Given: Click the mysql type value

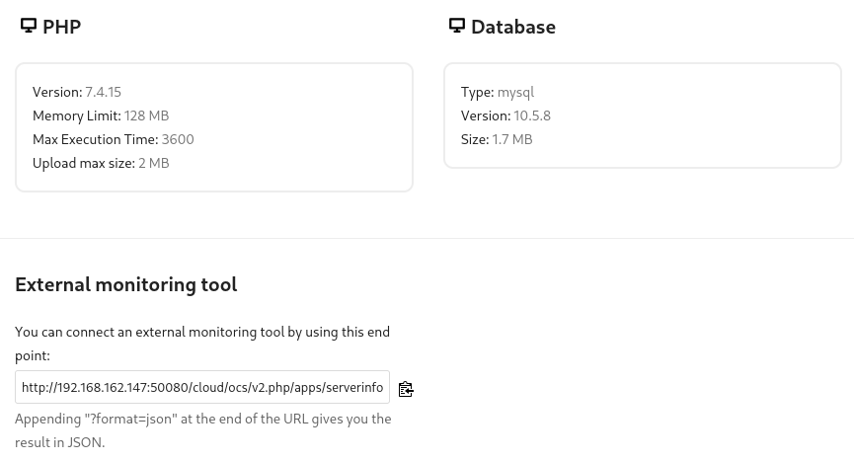Looking at the screenshot, I should point(515,92).
